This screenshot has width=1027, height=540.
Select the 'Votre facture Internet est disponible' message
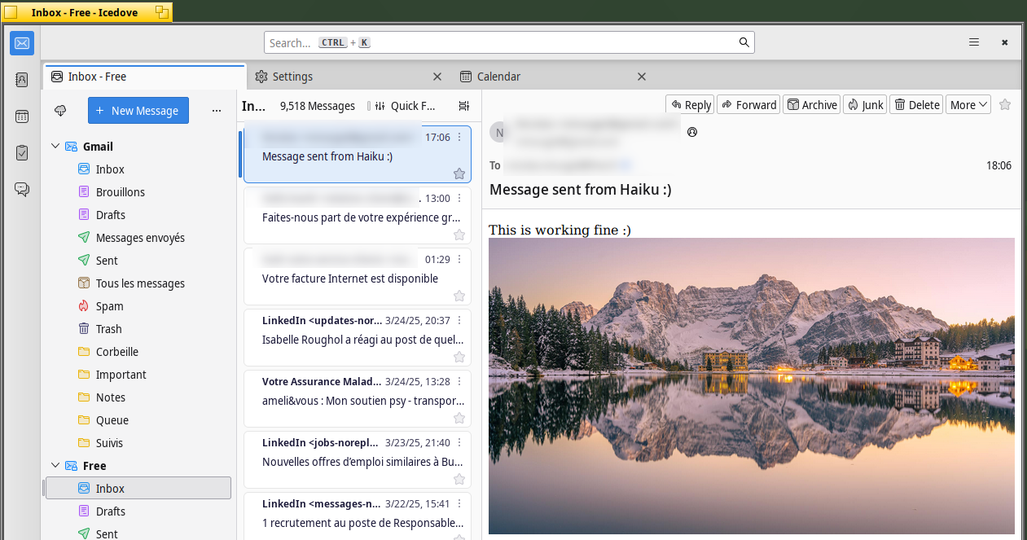(x=358, y=276)
